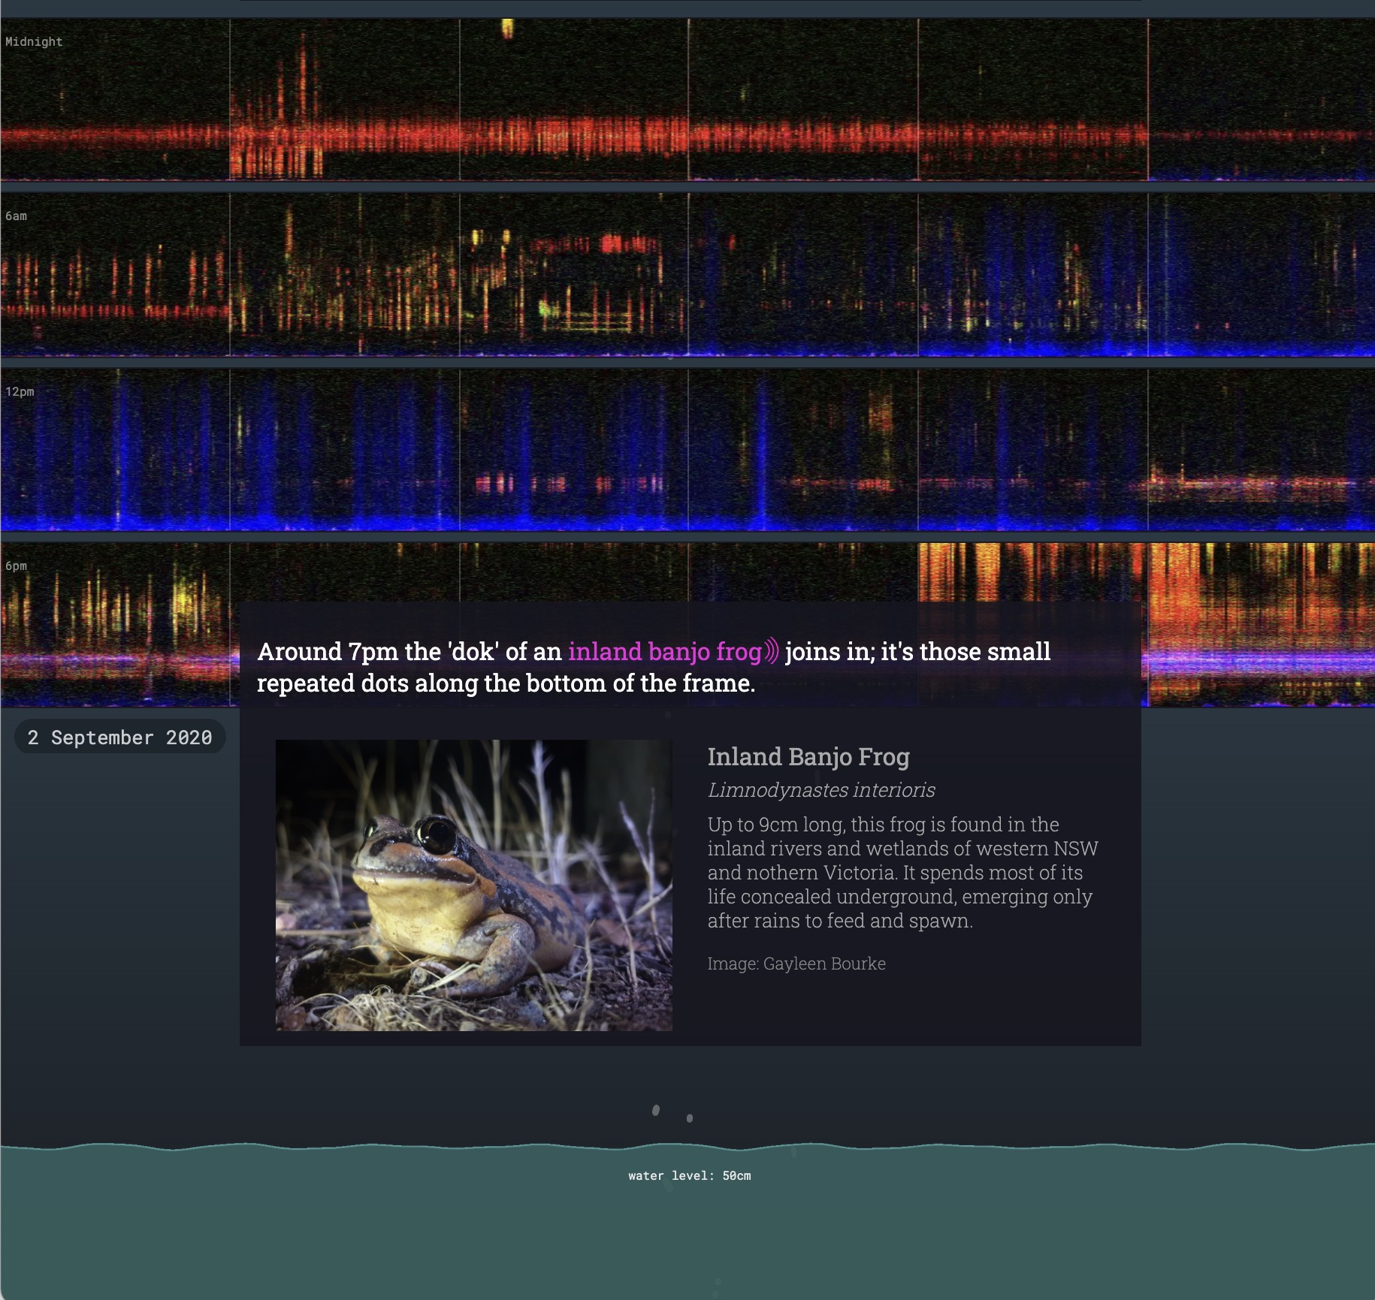Click the frog description paragraph
This screenshot has width=1375, height=1300.
point(902,873)
